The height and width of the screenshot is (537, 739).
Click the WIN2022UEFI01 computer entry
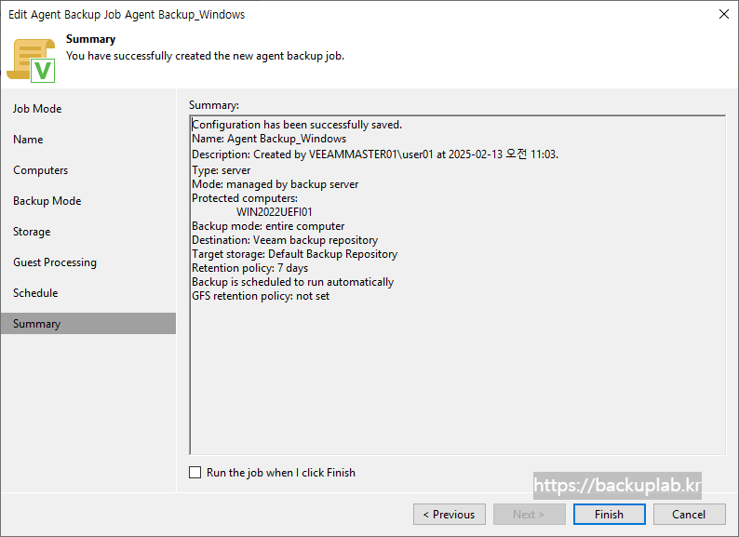[x=275, y=212]
